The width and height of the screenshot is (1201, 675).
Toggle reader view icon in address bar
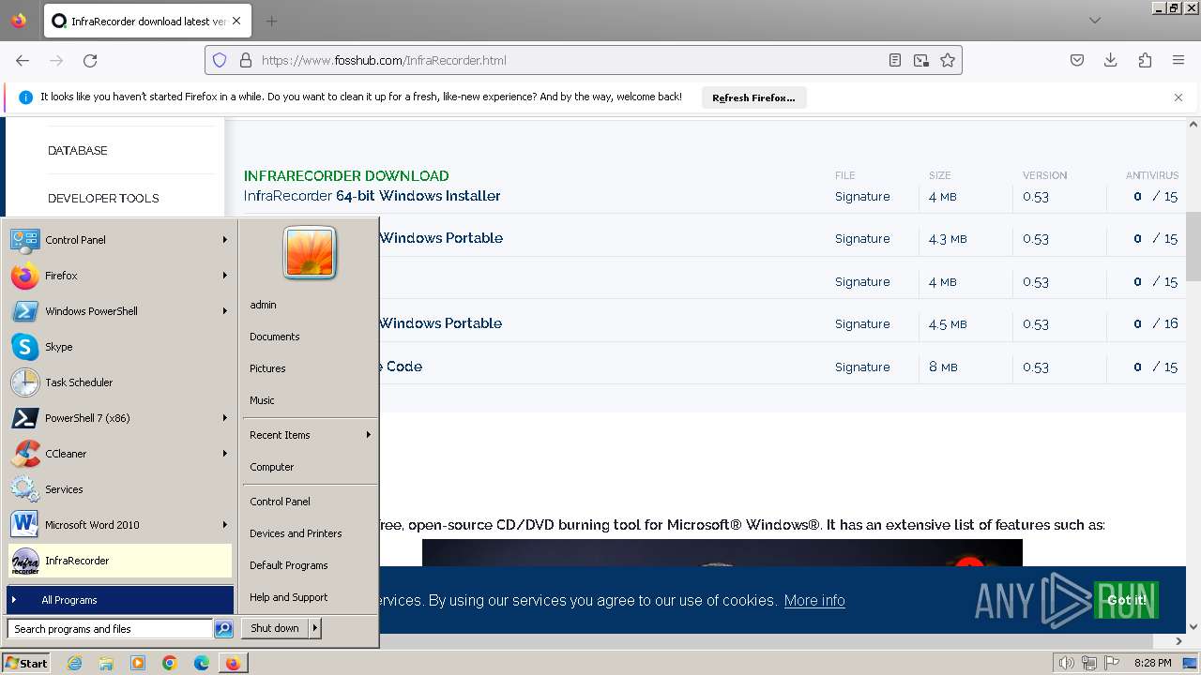tap(895, 60)
